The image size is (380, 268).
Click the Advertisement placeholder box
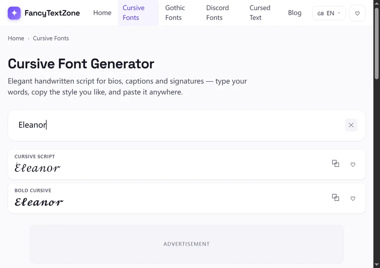point(186,244)
